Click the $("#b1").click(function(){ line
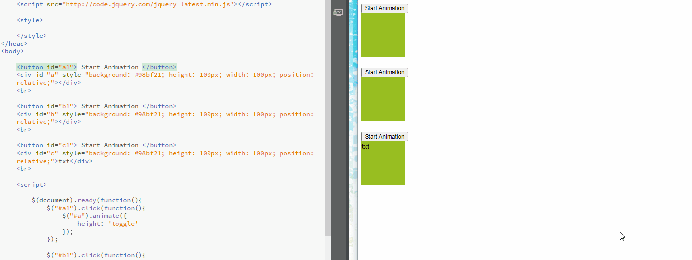Screen dimensions: 692x260 tap(96, 255)
